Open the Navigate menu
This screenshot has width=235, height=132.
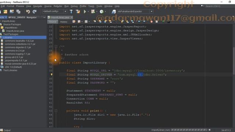point(37,6)
